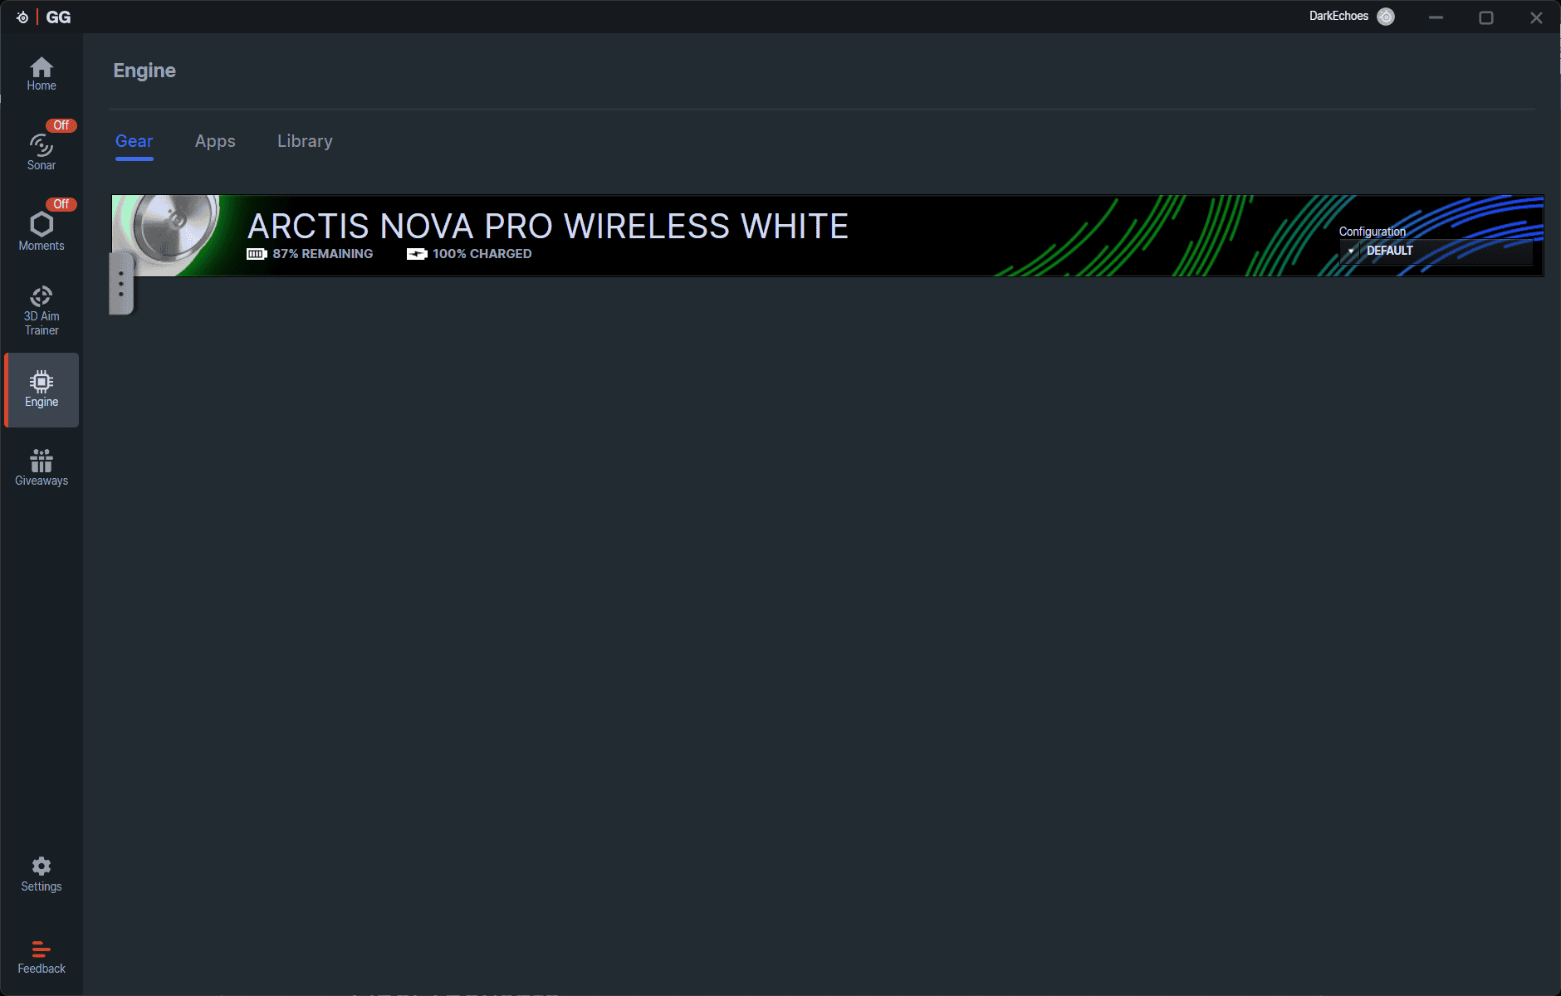Viewport: 1561px width, 996px height.
Task: Open the Moments capture section
Action: [41, 230]
